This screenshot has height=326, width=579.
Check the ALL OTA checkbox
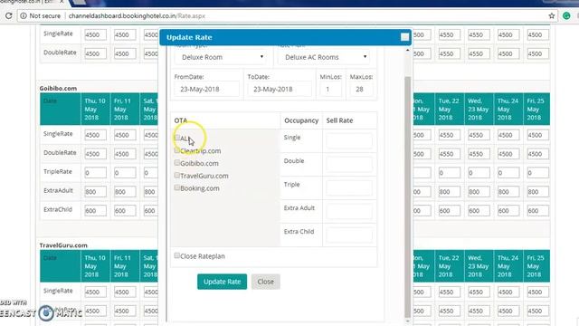pos(177,138)
